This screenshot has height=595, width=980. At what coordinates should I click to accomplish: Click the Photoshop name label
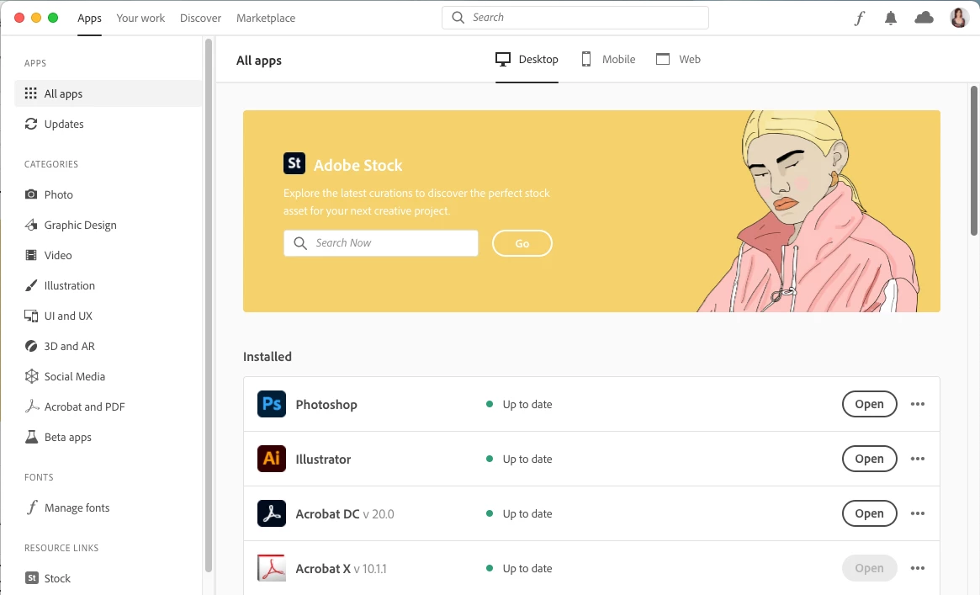(x=326, y=404)
